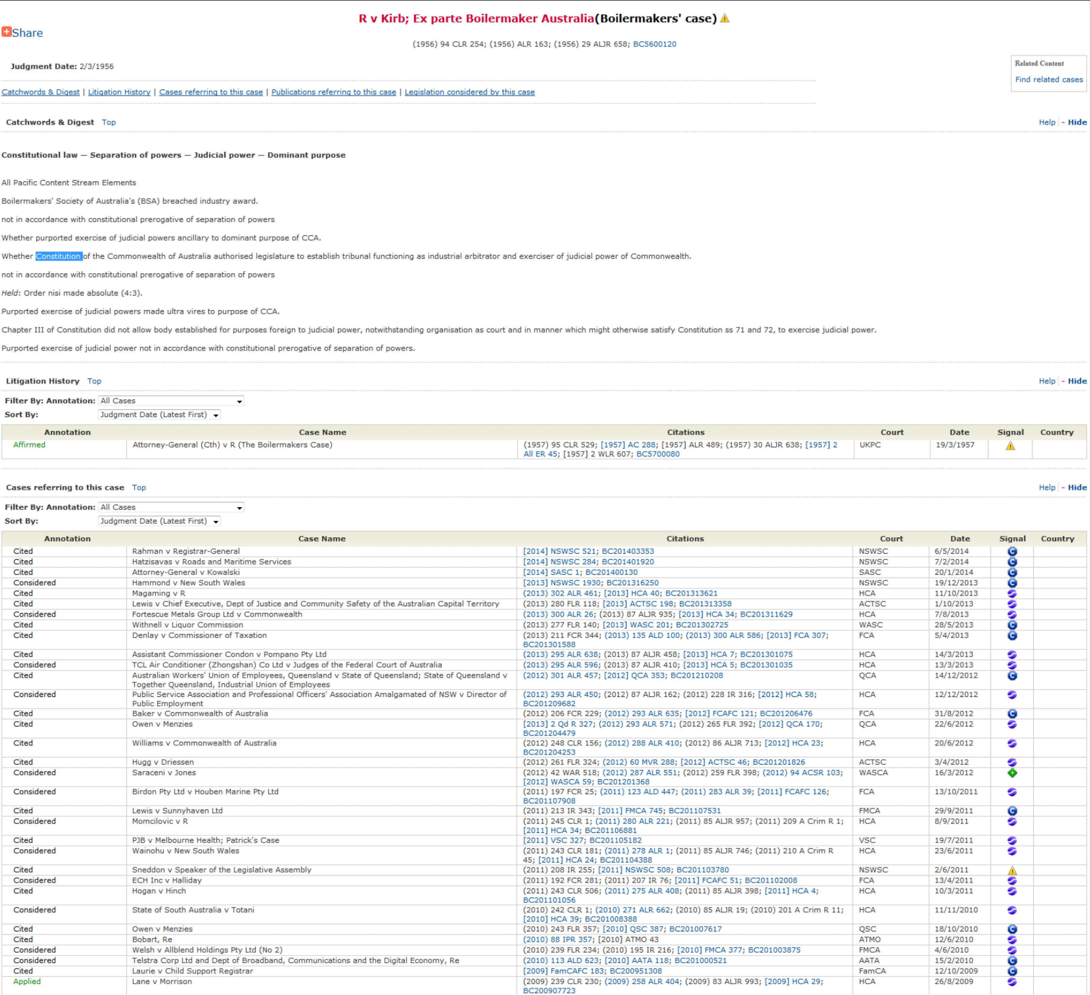This screenshot has width=1090, height=995.
Task: Click the signal icon for Rahman v Registrar-General
Action: pos(1012,551)
